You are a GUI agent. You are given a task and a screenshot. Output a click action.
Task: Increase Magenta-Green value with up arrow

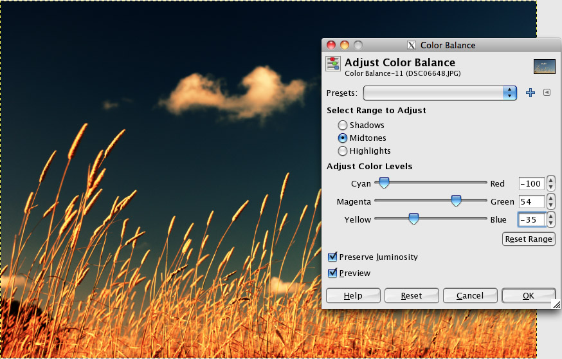tap(551, 198)
